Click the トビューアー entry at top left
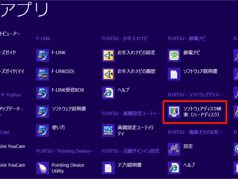The width and height of the screenshot is (238, 179). [10, 34]
